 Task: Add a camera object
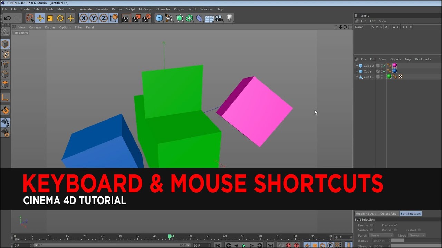[219, 18]
